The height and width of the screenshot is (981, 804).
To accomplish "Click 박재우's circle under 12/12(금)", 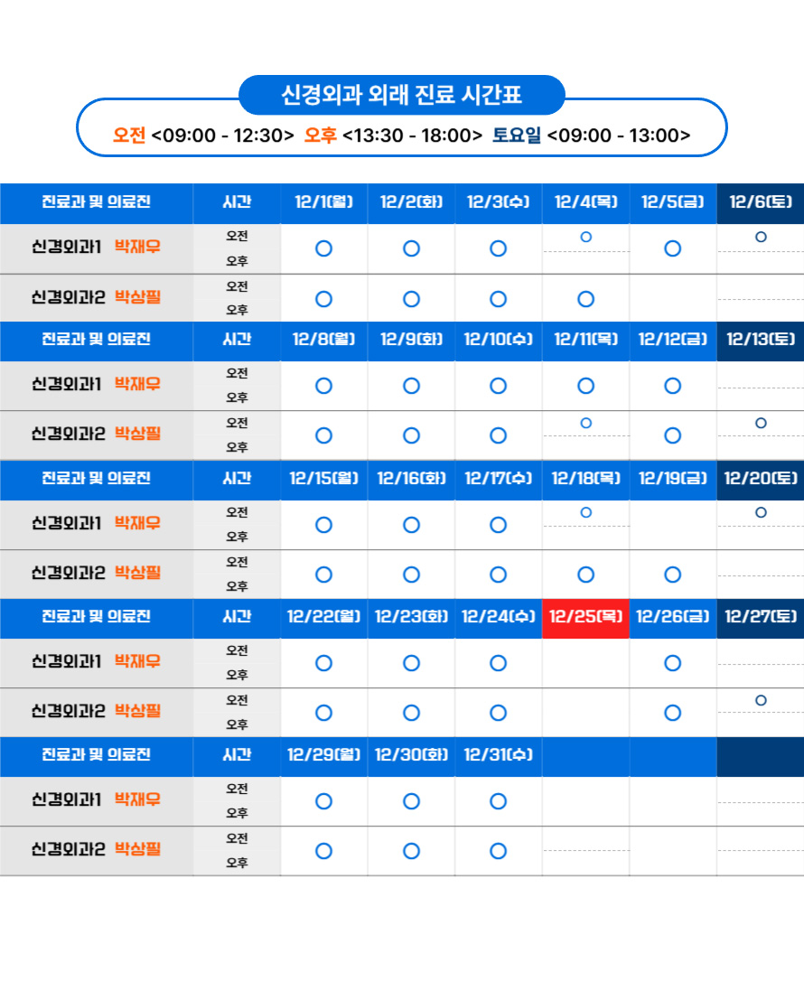I will (672, 386).
